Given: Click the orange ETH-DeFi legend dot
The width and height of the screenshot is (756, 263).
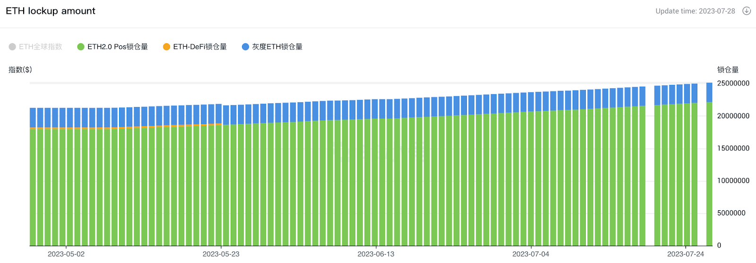Looking at the screenshot, I should (166, 47).
